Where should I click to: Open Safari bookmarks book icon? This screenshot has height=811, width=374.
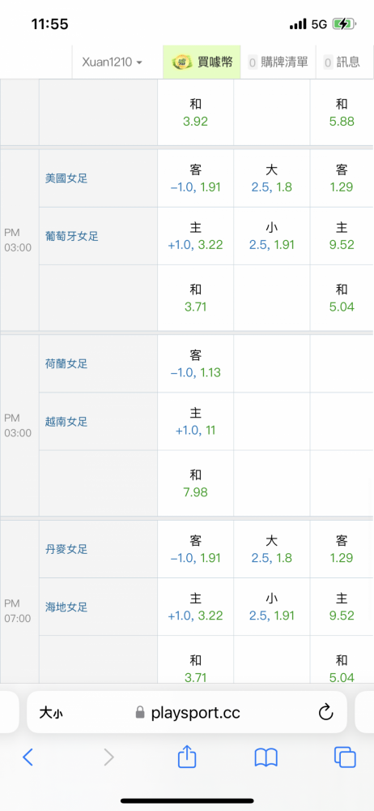point(266,757)
